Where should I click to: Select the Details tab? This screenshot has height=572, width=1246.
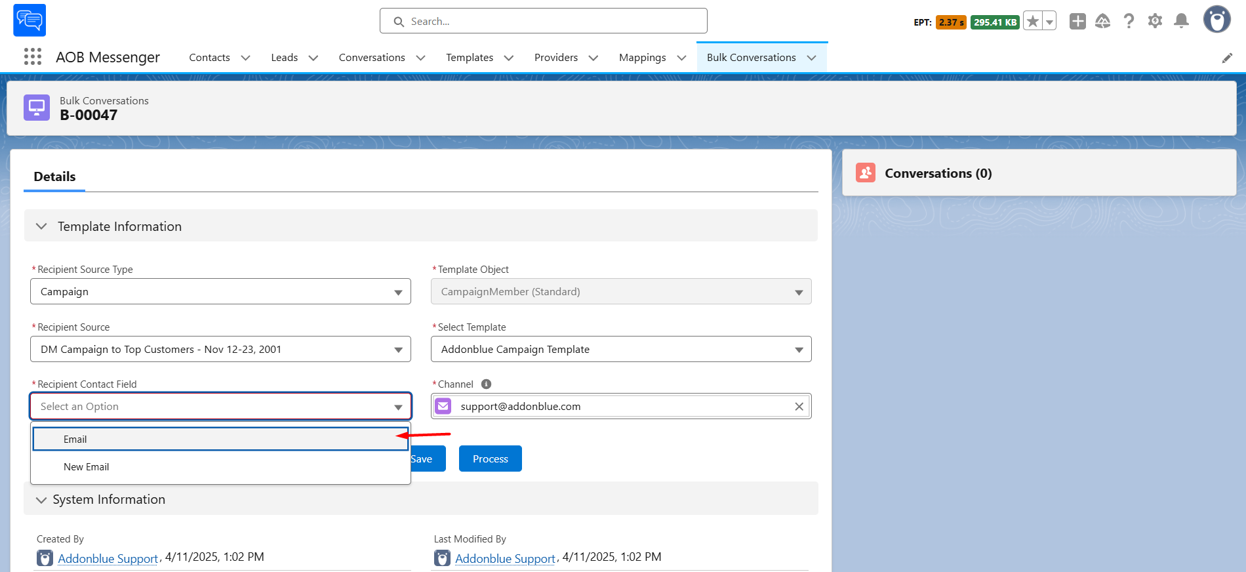point(54,176)
